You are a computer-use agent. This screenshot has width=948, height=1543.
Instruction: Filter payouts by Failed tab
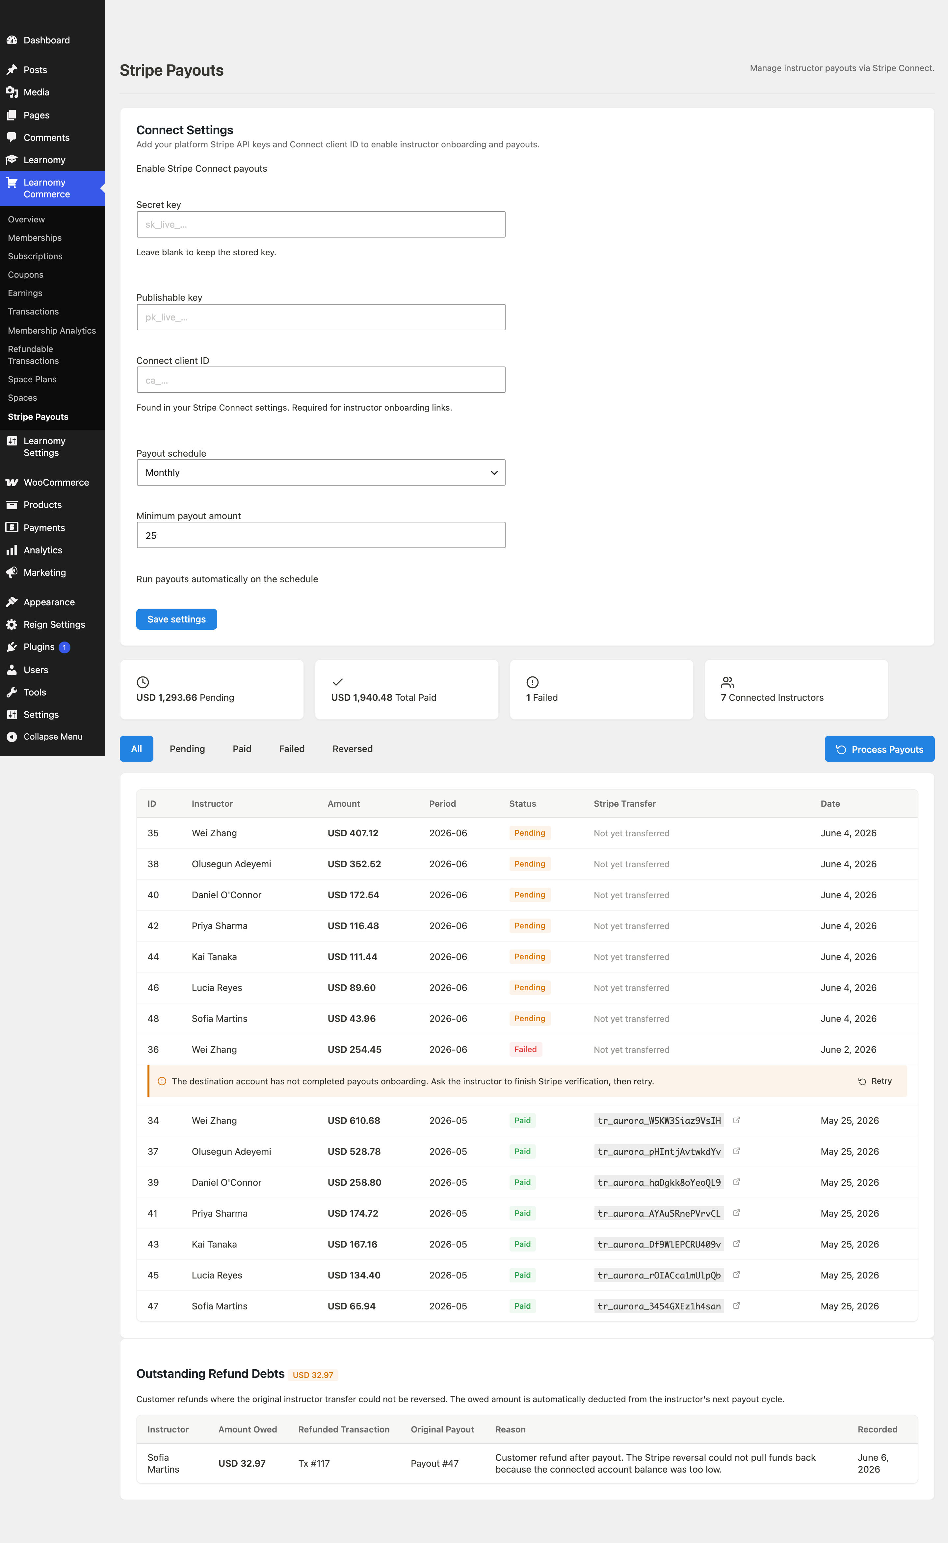tap(292, 748)
